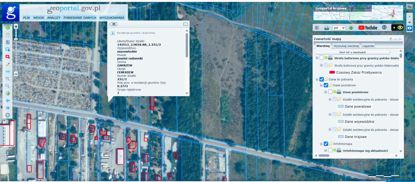This screenshot has height=182, width=415.
Task: Collapse Strefa buforowa sublayer folder node
Action: point(321,65)
